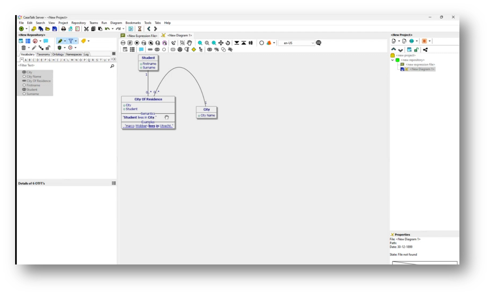490x295 pixels.
Task: Switch to the Ontology tab
Action: pos(58,54)
